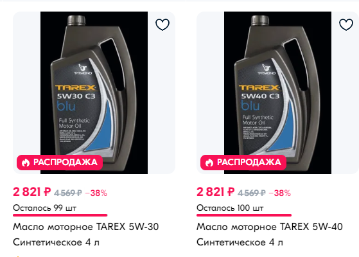
Task: Click 'Синтетическое 4 л' text under 5W-30
Action: coord(57,242)
